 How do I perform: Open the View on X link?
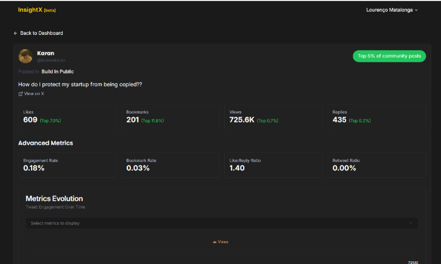click(x=31, y=94)
